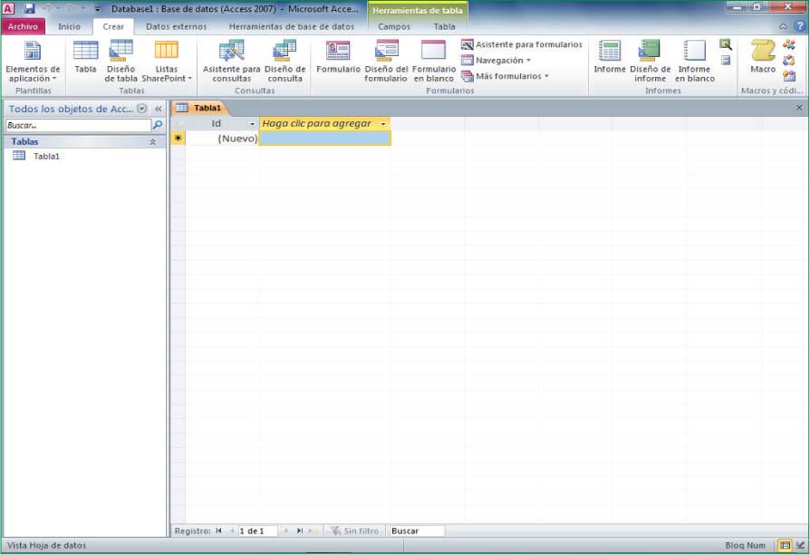Switch to the Campos tab
The image size is (810, 555).
tap(393, 26)
